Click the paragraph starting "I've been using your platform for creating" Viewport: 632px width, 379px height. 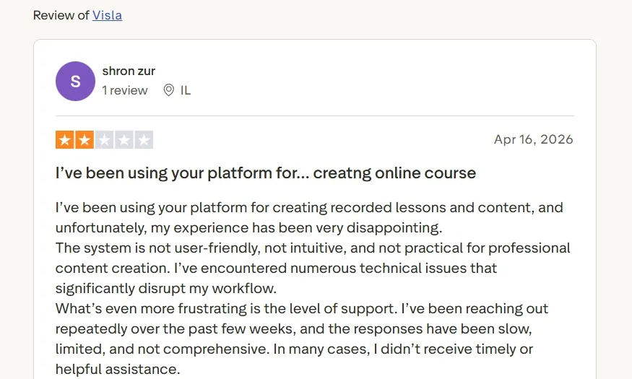(309, 217)
